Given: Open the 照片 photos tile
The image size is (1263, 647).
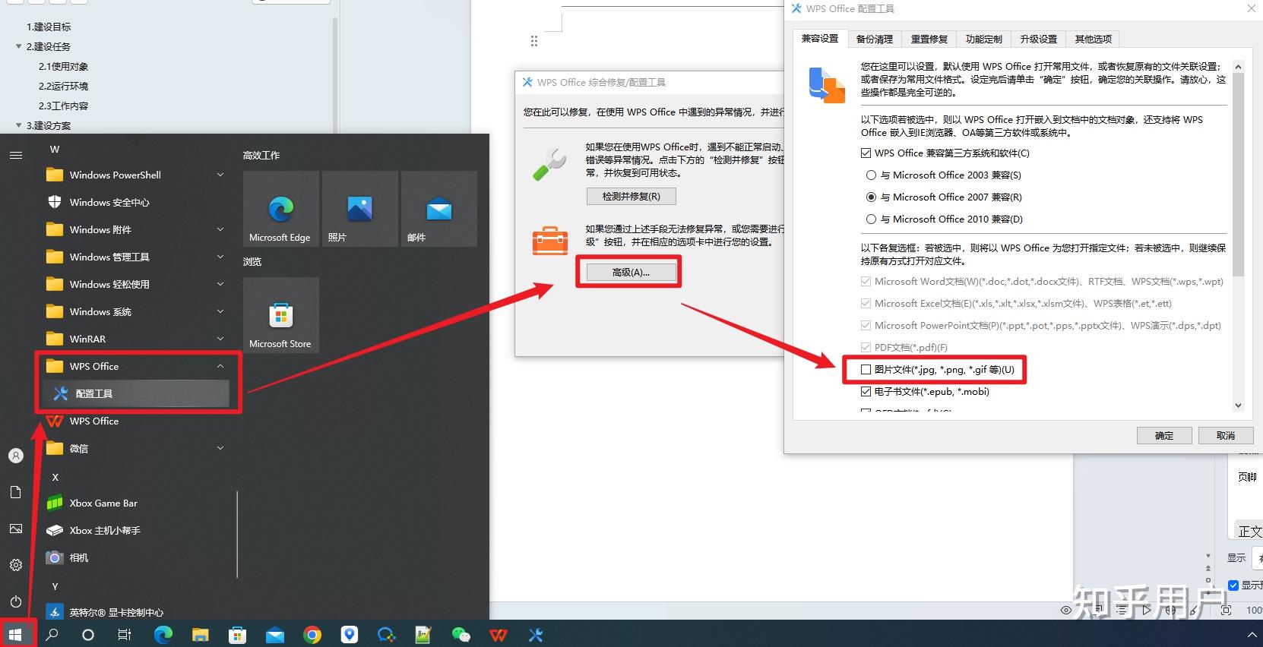Looking at the screenshot, I should pyautogui.click(x=359, y=208).
